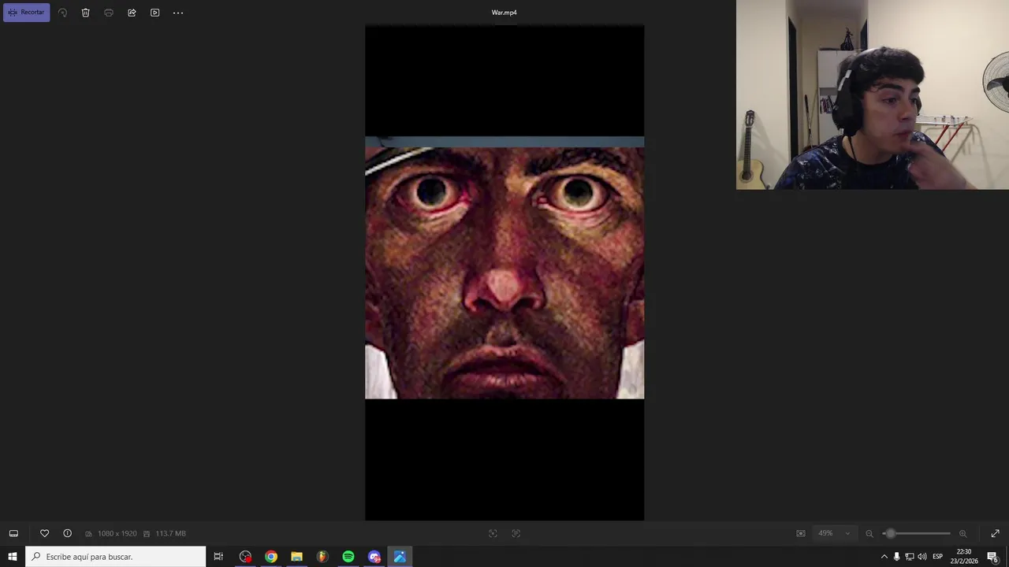1009x567 pixels.
Task: Enter full screen with expand arrows icon
Action: (x=995, y=533)
